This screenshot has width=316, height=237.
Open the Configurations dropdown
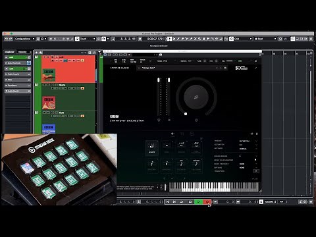tap(24, 39)
